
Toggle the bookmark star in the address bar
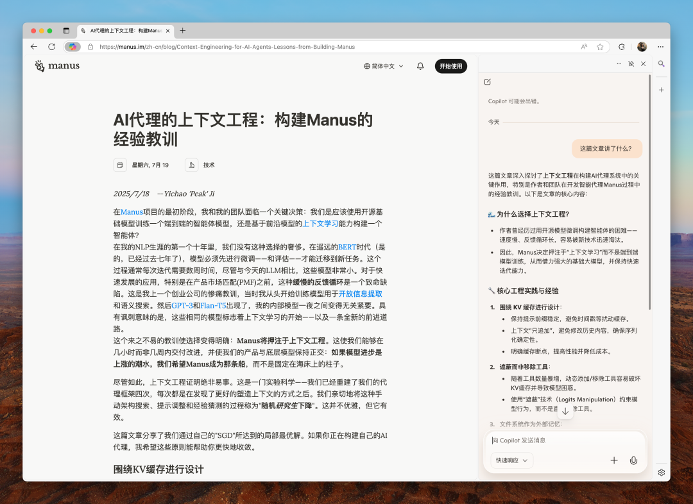click(x=599, y=46)
